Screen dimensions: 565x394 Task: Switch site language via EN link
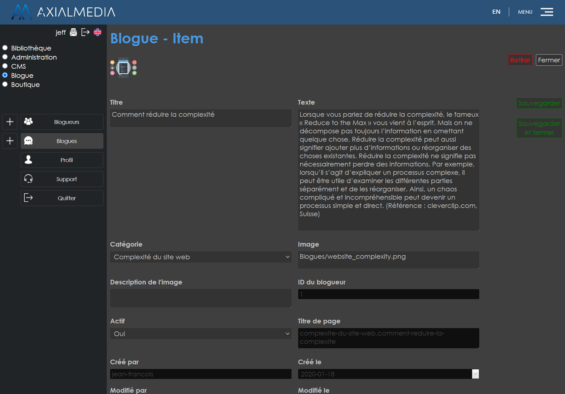[496, 12]
